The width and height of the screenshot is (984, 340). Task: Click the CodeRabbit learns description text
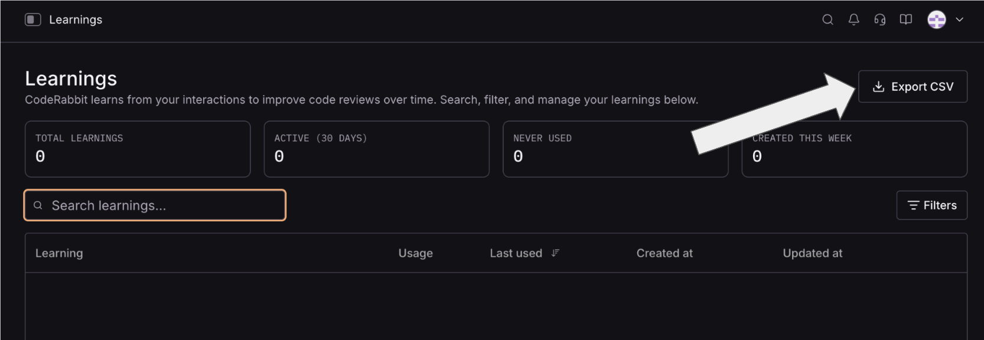(x=361, y=100)
